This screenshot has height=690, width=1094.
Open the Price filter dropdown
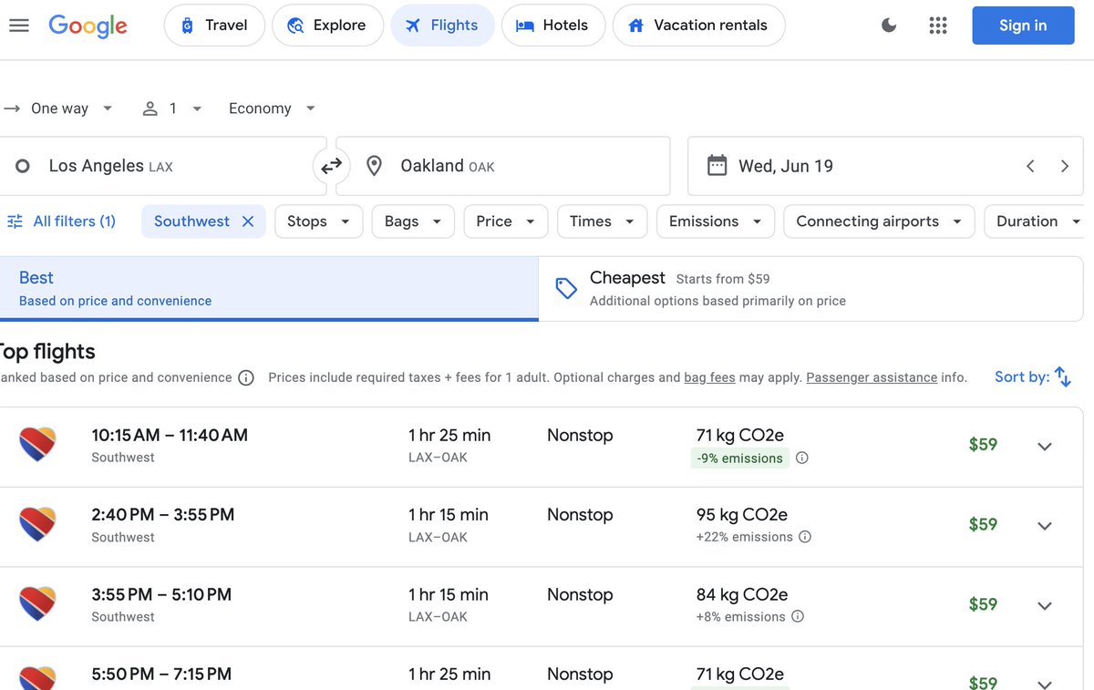coord(506,221)
